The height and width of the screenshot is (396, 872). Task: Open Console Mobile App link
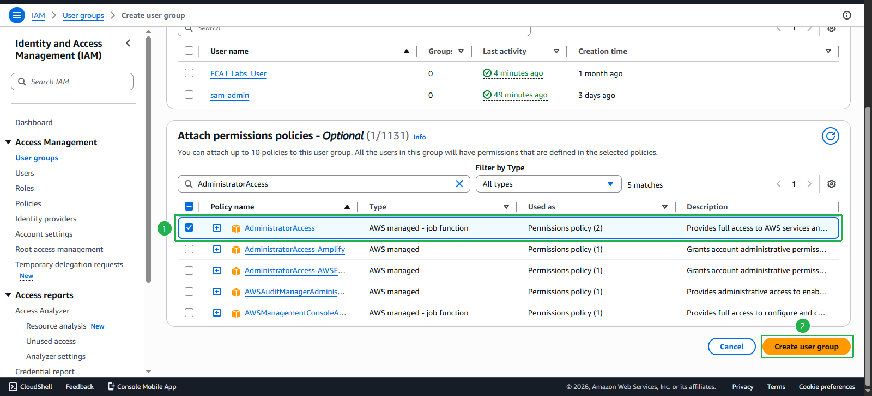142,387
